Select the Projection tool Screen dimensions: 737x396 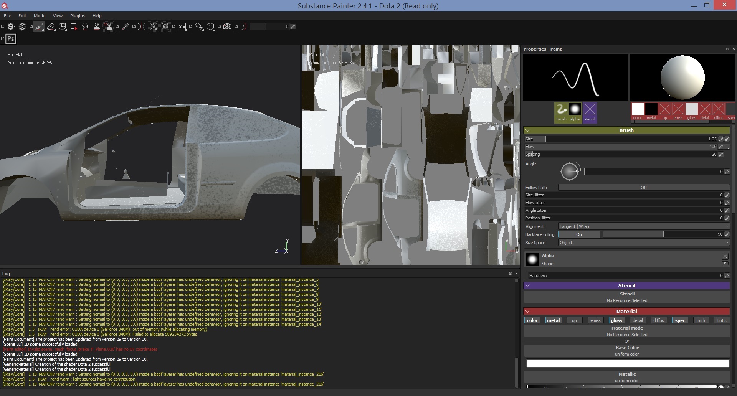click(63, 26)
